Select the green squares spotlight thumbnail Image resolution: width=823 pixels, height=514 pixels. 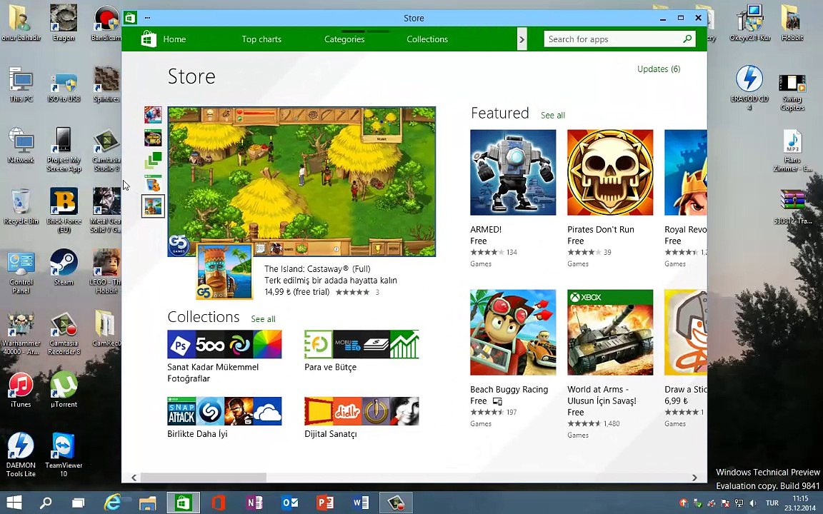pyautogui.click(x=154, y=160)
